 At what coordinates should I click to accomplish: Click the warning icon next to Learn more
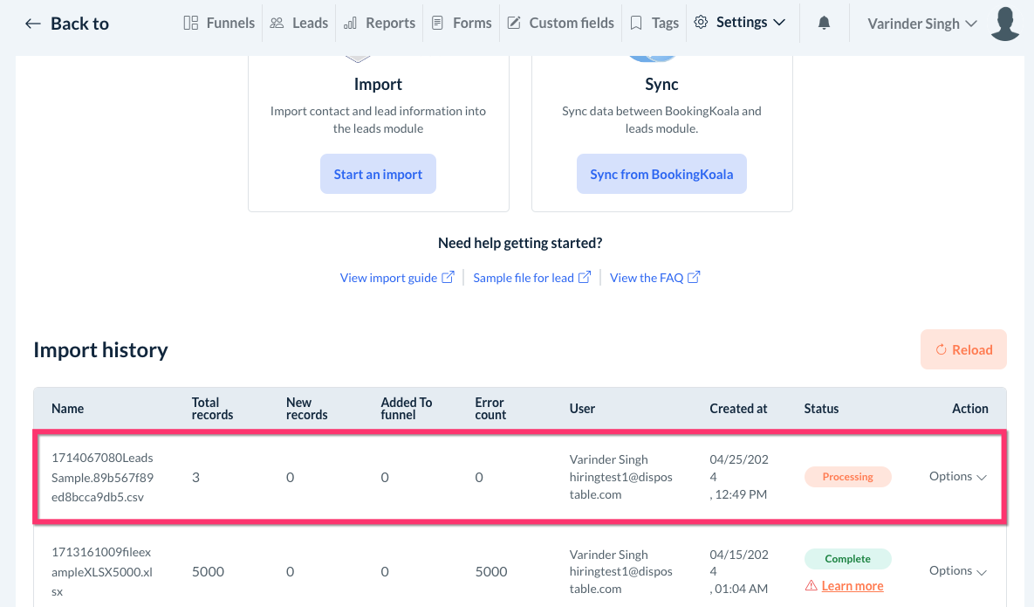pos(811,586)
